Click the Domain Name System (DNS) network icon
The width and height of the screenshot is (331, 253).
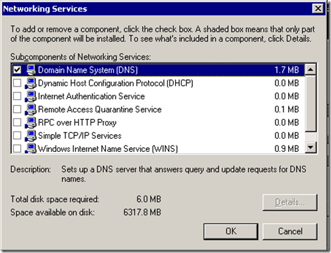click(30, 70)
